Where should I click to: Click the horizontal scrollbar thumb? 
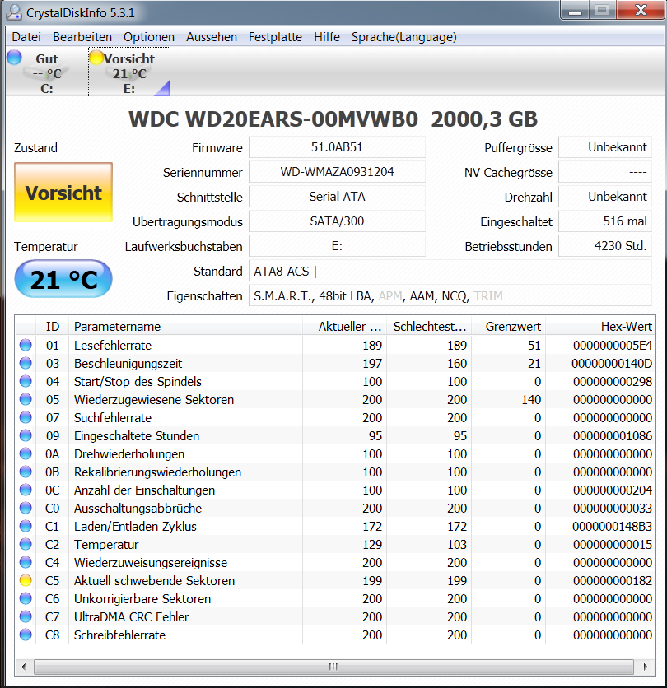pyautogui.click(x=333, y=667)
